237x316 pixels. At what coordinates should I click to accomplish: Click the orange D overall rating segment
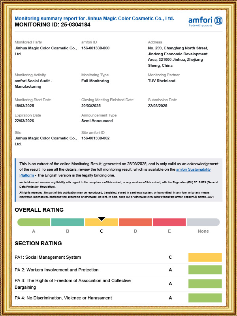(x=135, y=222)
